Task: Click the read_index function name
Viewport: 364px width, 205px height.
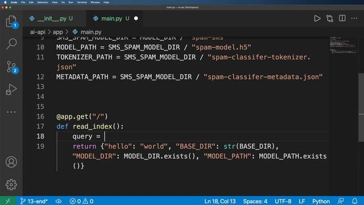Action: [92, 126]
